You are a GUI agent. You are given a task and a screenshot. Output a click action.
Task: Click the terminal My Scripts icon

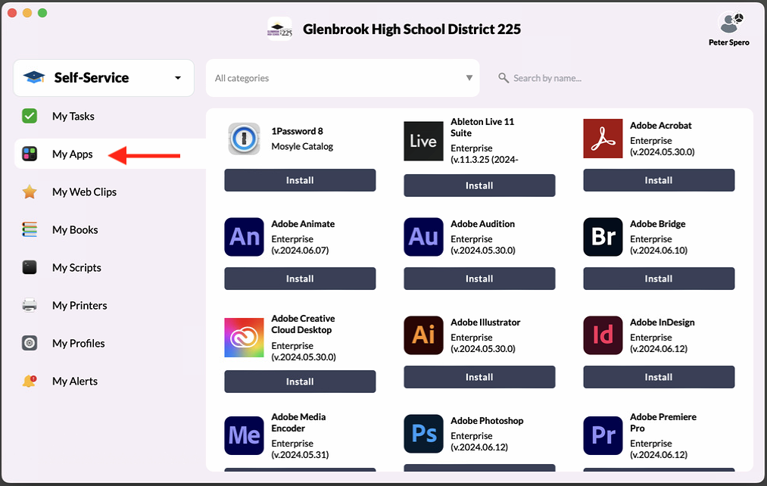point(30,267)
